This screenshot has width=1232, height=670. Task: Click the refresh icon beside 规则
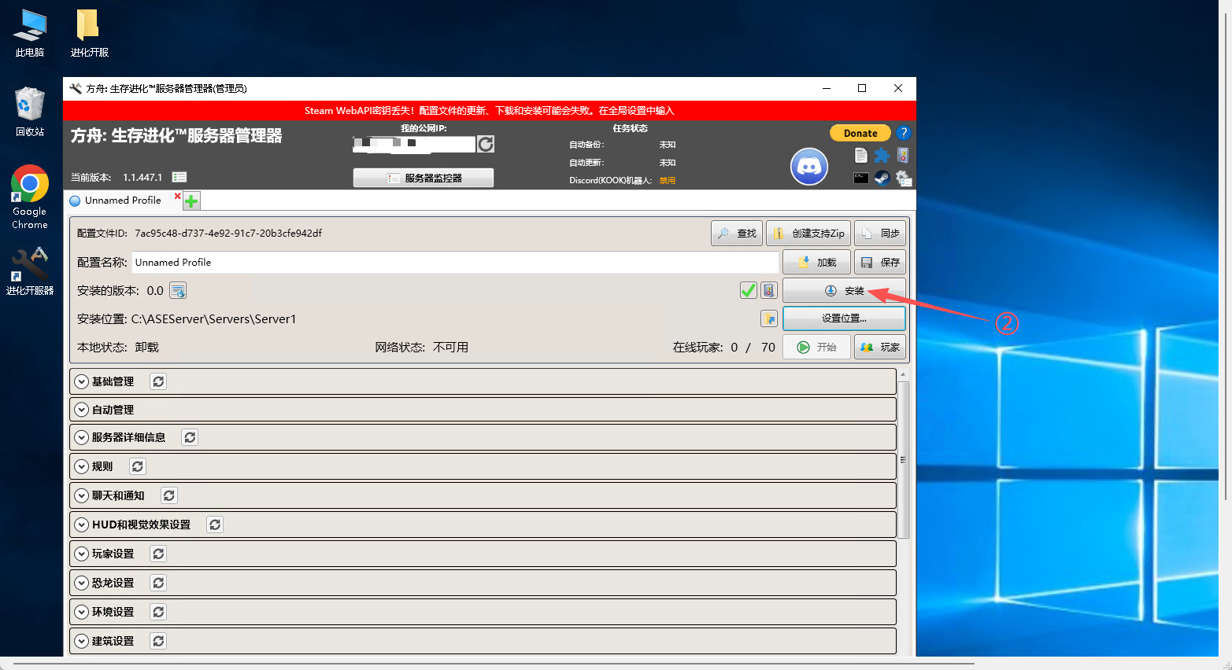click(x=138, y=466)
